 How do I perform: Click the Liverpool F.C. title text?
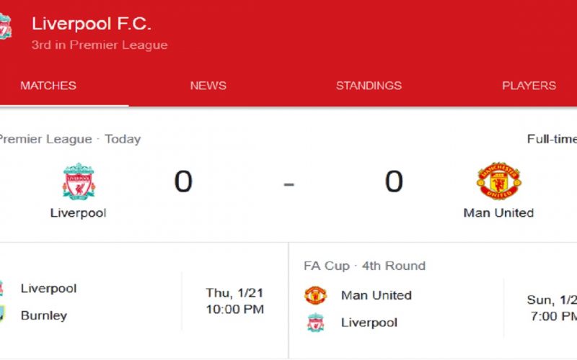coord(92,24)
